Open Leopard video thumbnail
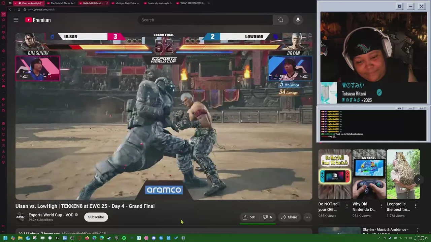 (x=403, y=174)
